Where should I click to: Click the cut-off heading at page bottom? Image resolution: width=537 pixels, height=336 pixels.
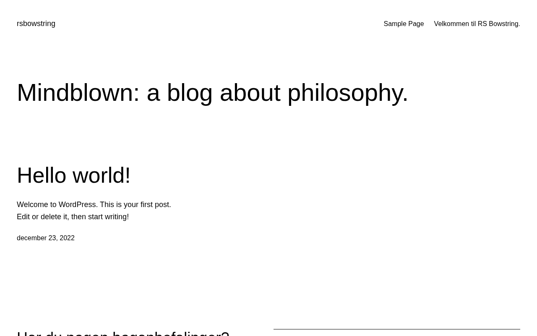click(x=123, y=333)
